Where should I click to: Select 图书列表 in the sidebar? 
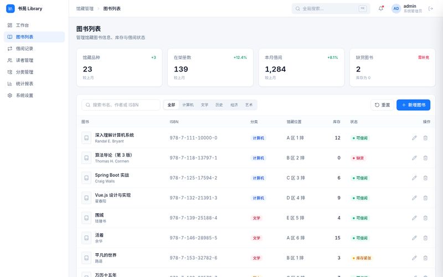click(x=34, y=37)
